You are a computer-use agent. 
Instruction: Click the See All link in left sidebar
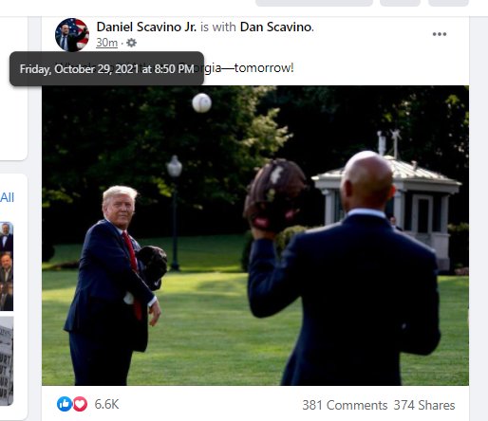7,197
